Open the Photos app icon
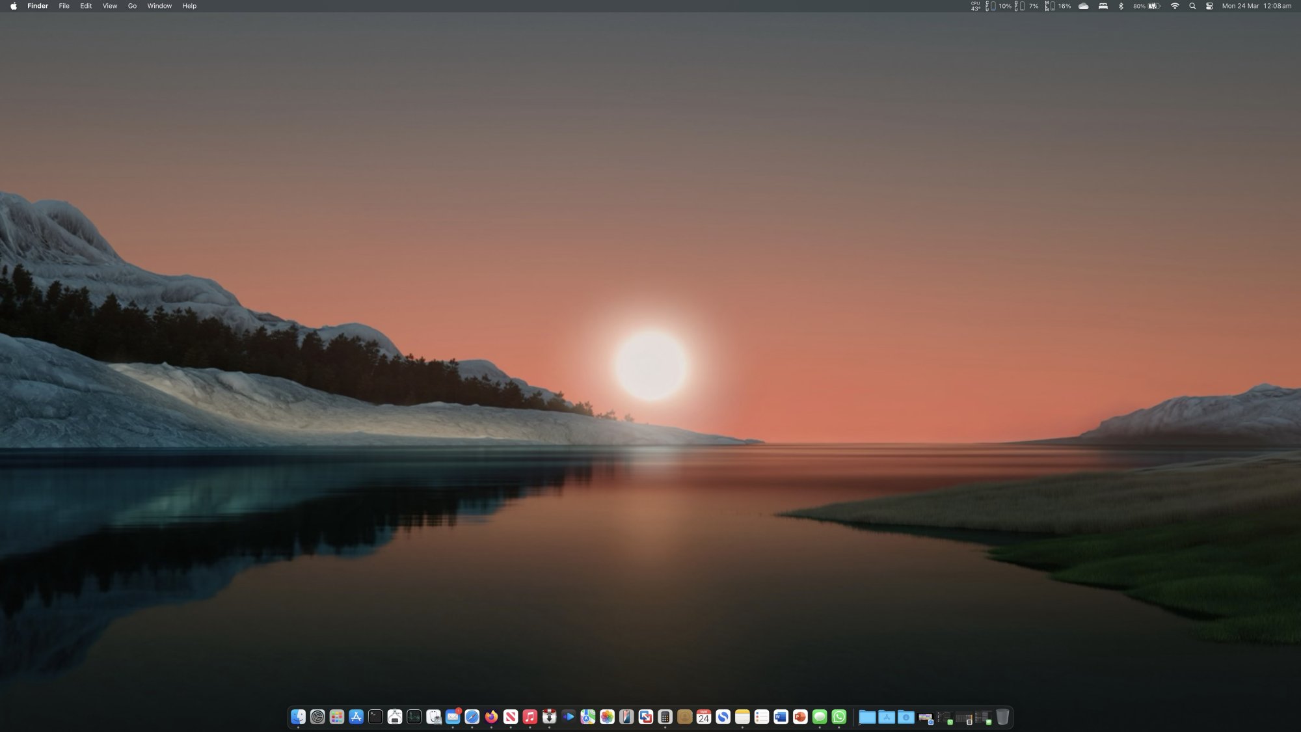The width and height of the screenshot is (1301, 732). tap(607, 716)
